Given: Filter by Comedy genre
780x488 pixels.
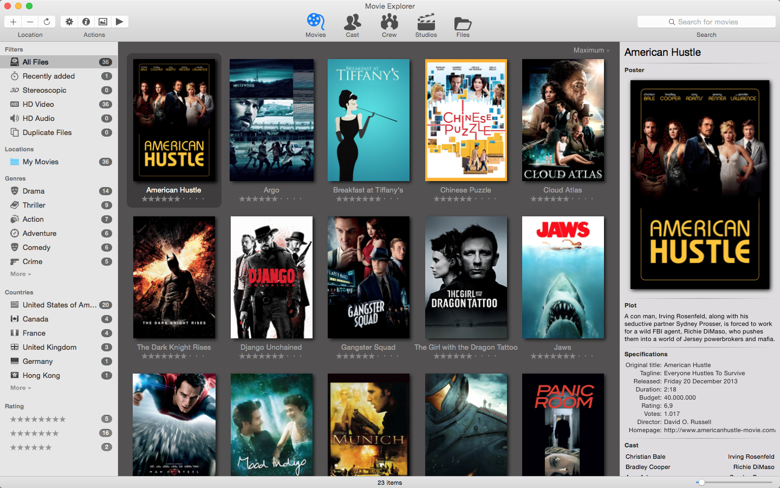Looking at the screenshot, I should pyautogui.click(x=58, y=247).
